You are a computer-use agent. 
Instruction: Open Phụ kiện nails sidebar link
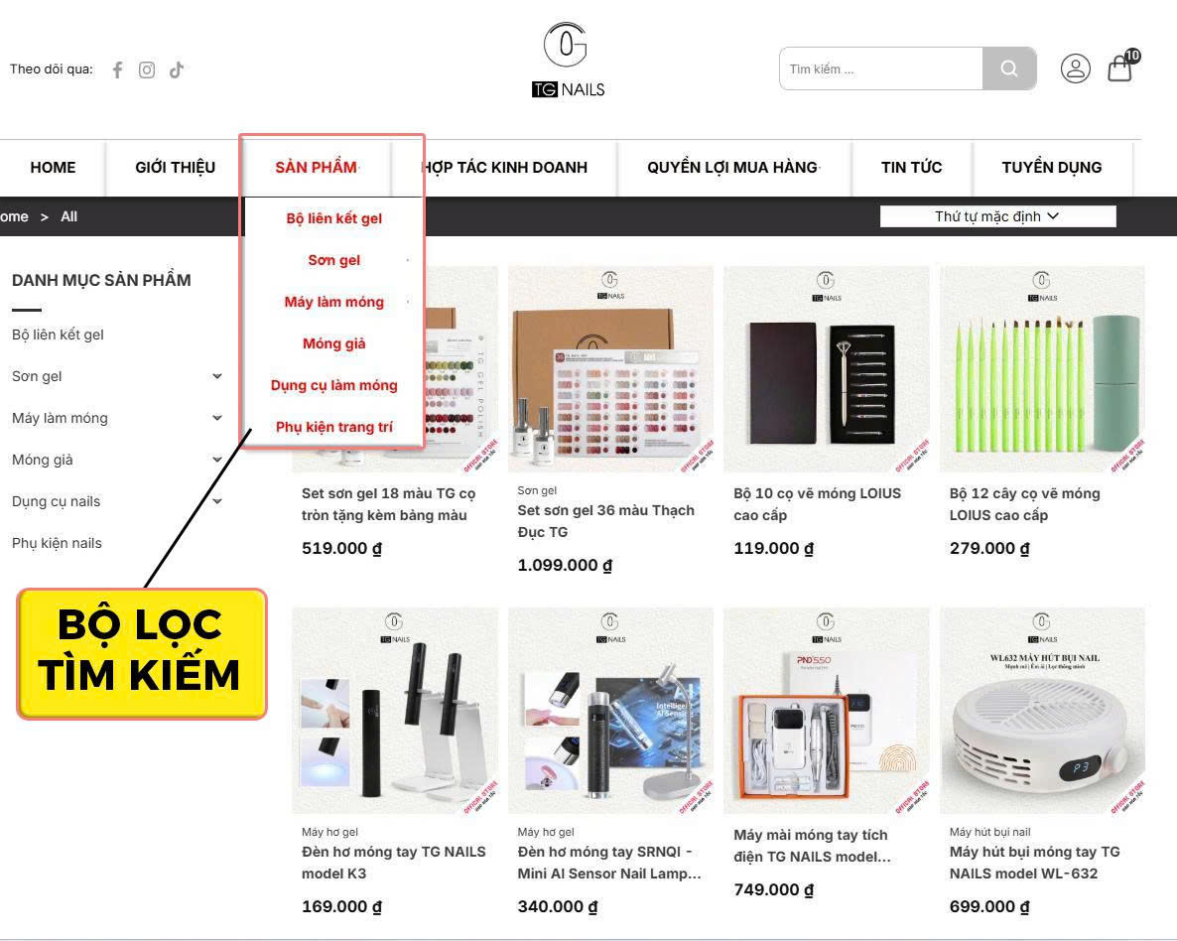click(x=57, y=543)
